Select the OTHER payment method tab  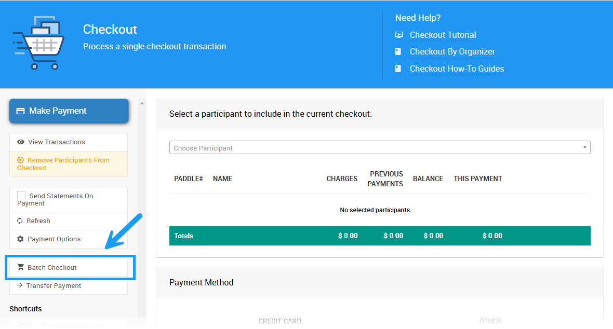tap(490, 321)
